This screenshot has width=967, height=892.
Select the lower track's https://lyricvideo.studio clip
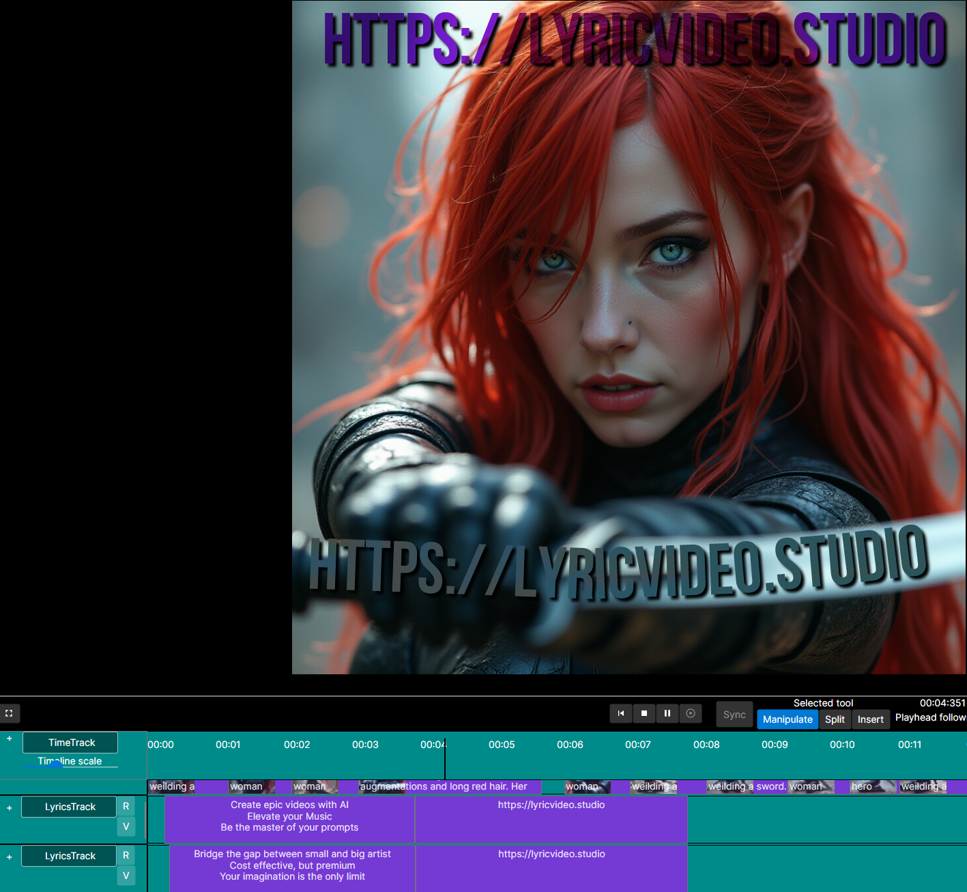click(x=551, y=868)
